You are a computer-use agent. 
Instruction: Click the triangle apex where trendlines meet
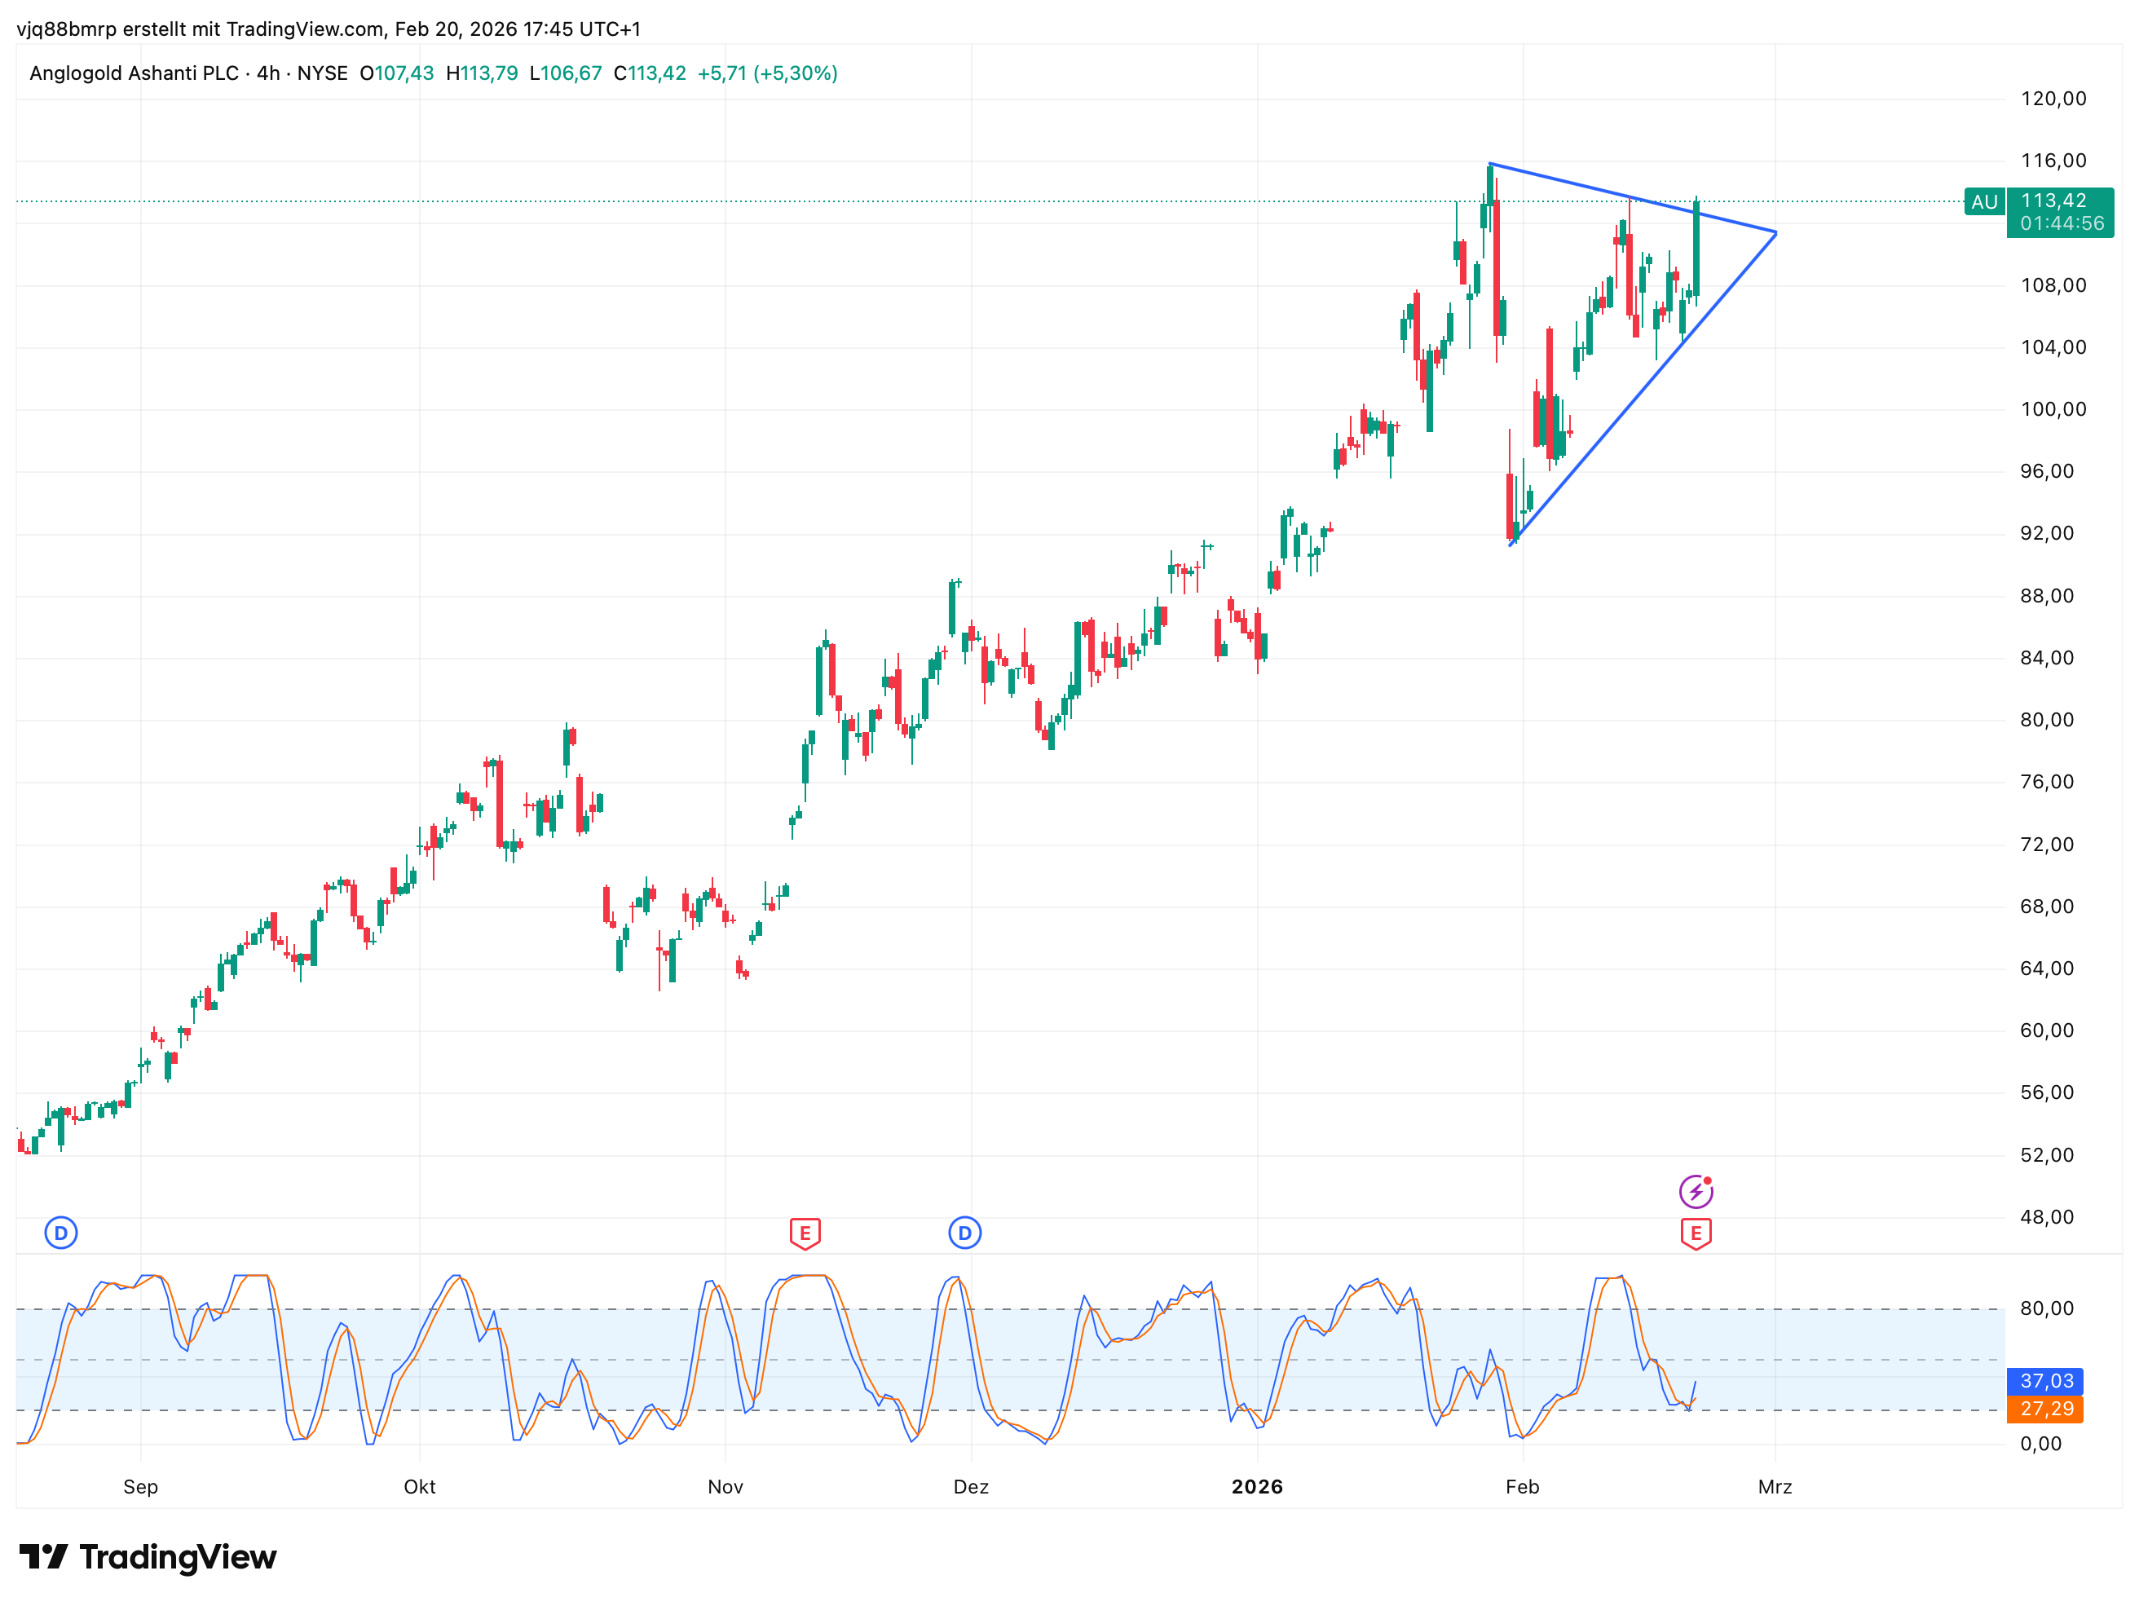click(1775, 232)
